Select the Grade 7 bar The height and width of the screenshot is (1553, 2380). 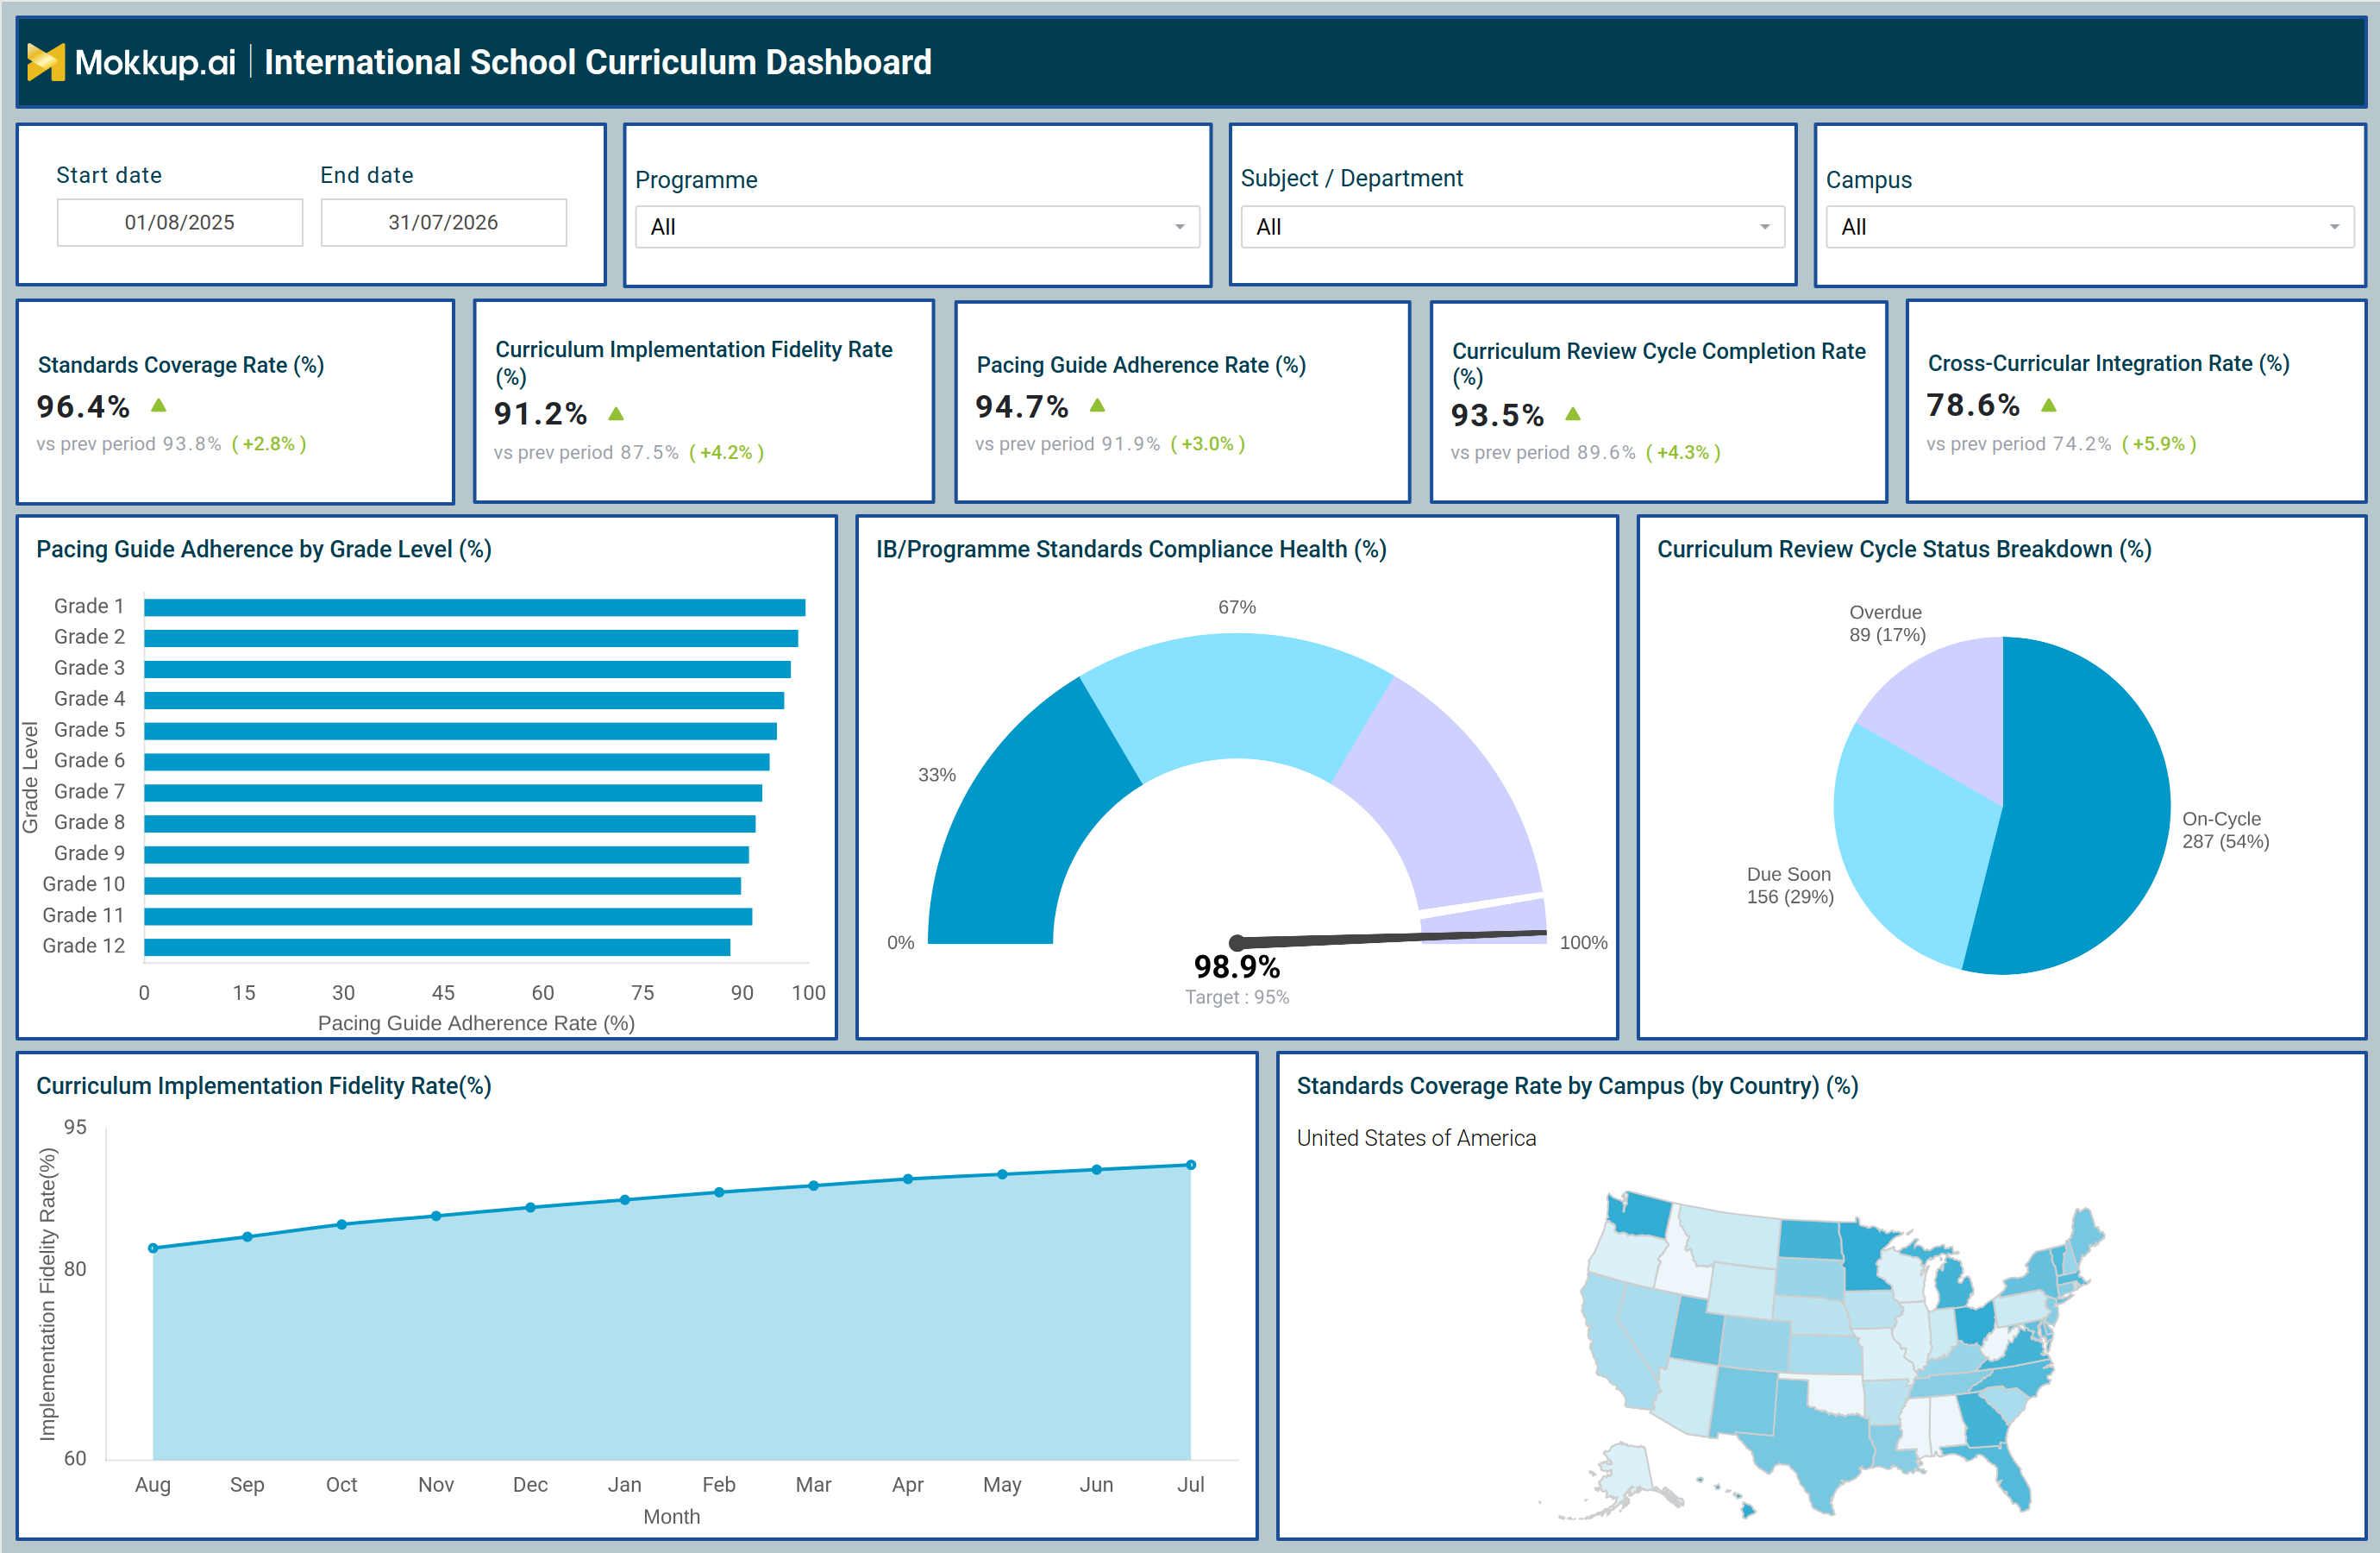pos(453,794)
